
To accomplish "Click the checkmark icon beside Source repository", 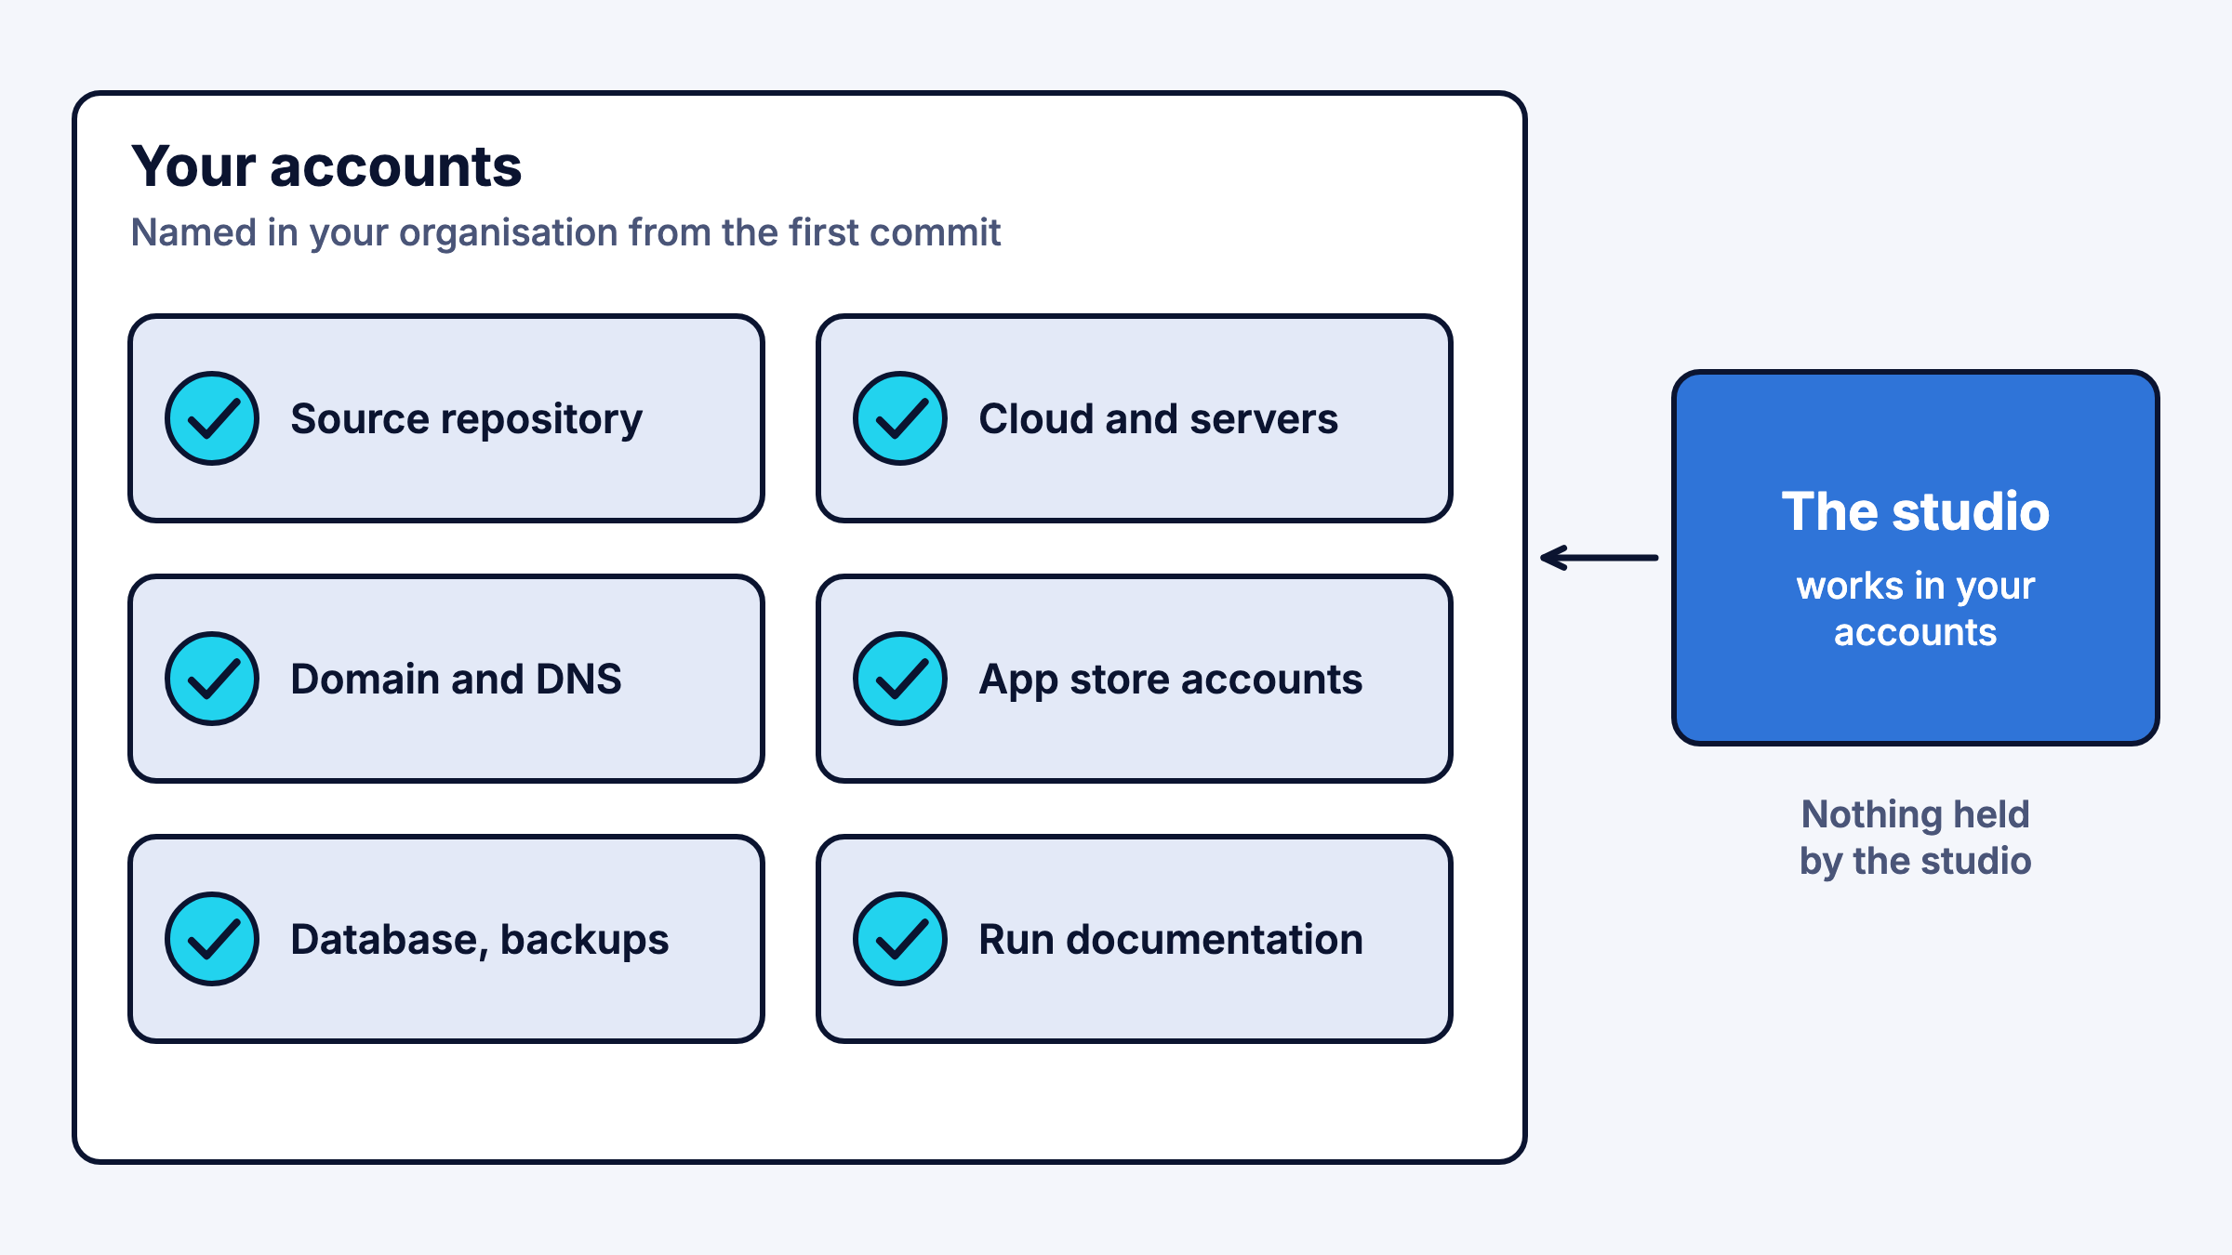I will click(212, 418).
